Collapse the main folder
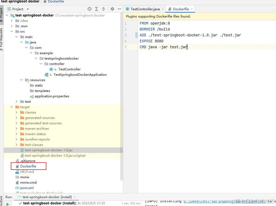 [16, 37]
